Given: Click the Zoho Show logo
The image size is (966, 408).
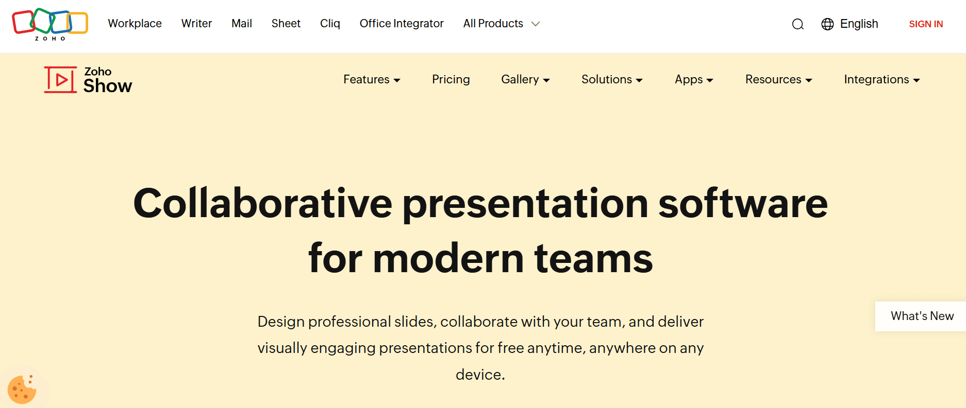Looking at the screenshot, I should click(88, 80).
